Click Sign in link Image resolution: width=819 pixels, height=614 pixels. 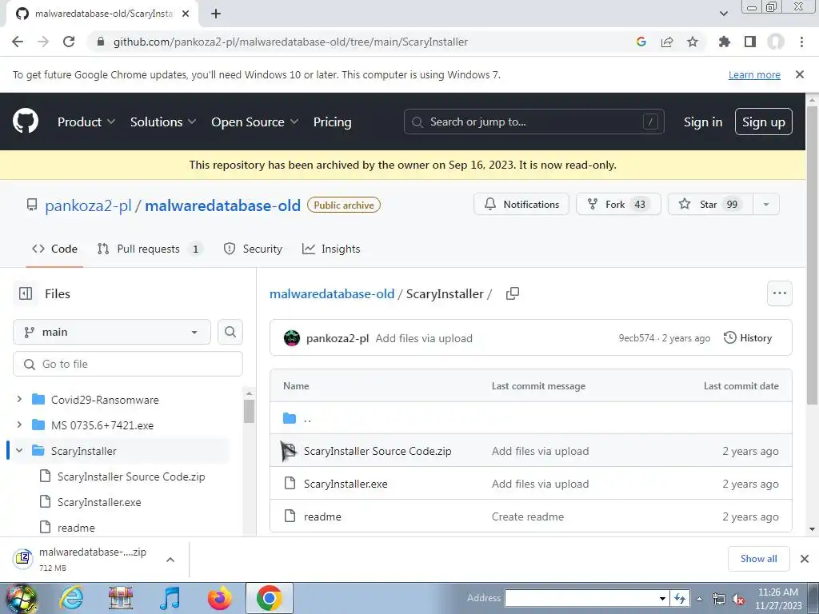(703, 122)
